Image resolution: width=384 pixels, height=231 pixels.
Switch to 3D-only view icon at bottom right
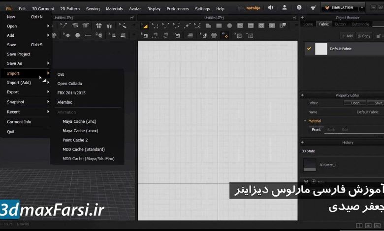368,226
